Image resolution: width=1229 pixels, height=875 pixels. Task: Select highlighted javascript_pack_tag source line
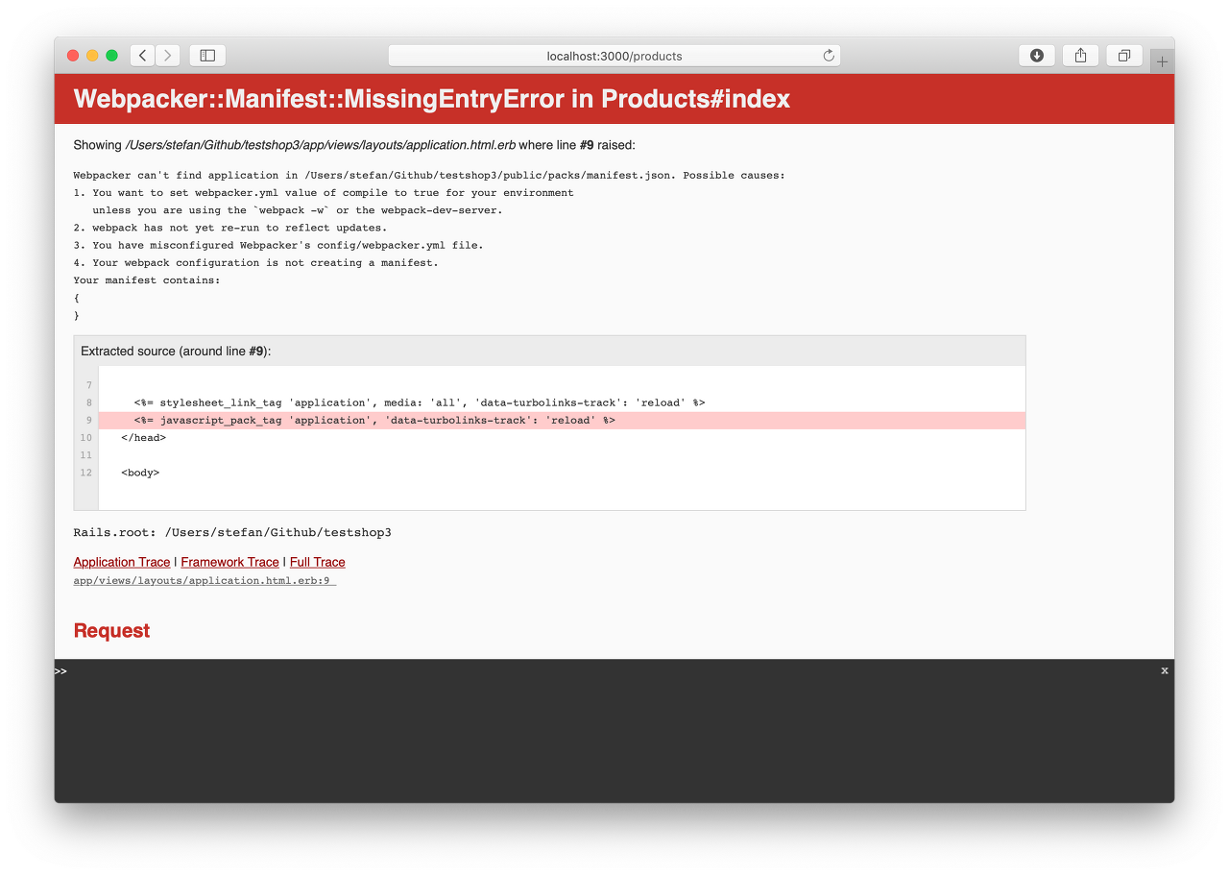[x=562, y=421]
